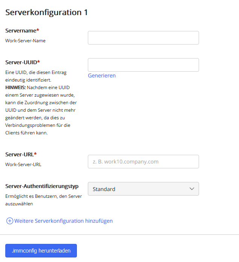This screenshot has height=262, width=239.
Task: Click the Serverkonfiguration 1 heading
Action: (x=47, y=12)
